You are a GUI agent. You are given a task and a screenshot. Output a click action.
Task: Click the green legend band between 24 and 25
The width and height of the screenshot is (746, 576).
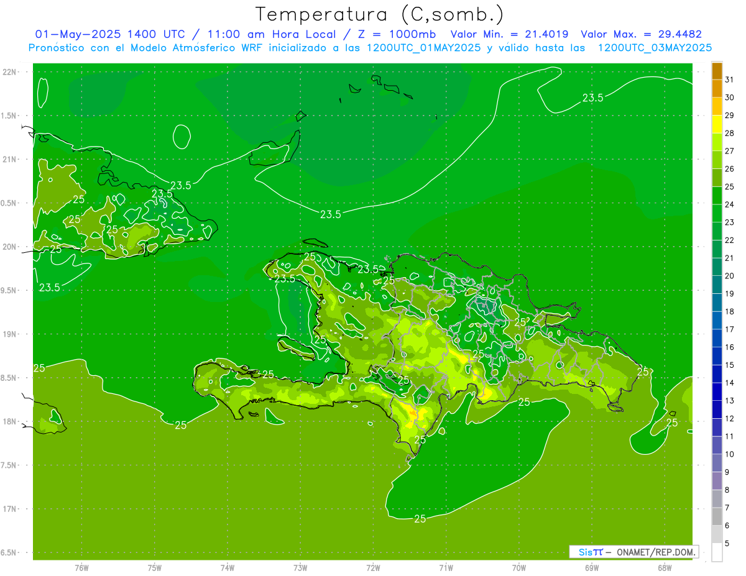pos(717,196)
